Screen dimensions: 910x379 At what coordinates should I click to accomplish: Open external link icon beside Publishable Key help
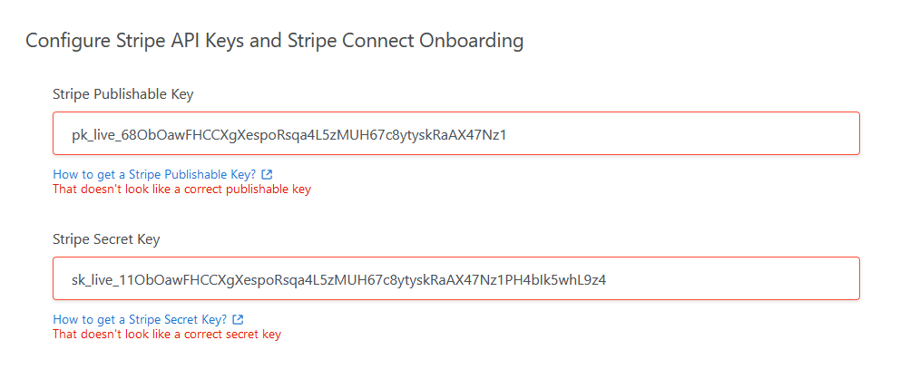point(267,174)
